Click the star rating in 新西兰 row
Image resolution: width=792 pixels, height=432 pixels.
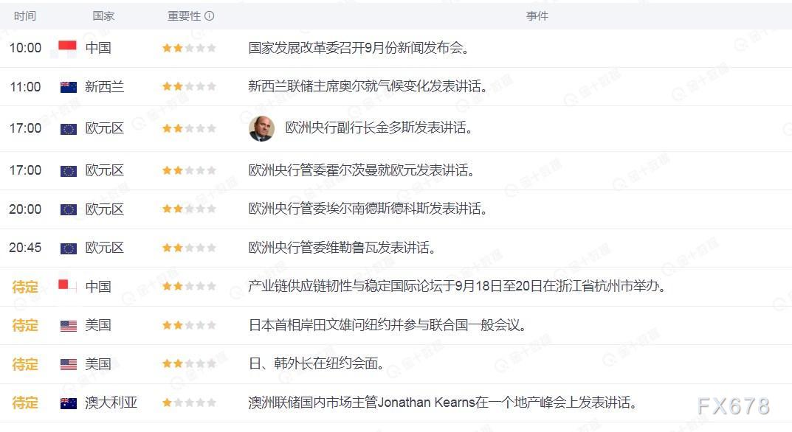pos(190,86)
